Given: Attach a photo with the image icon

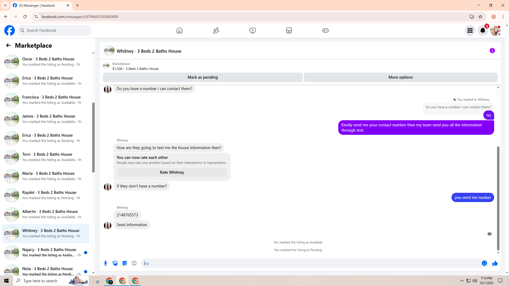Looking at the screenshot, I should pyautogui.click(x=115, y=263).
